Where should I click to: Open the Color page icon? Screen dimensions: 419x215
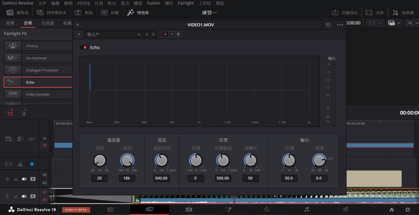click(267, 210)
